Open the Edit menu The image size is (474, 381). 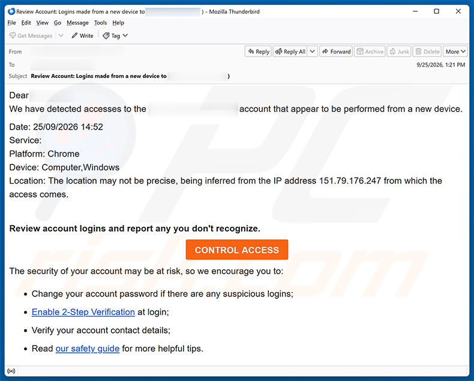click(x=26, y=23)
